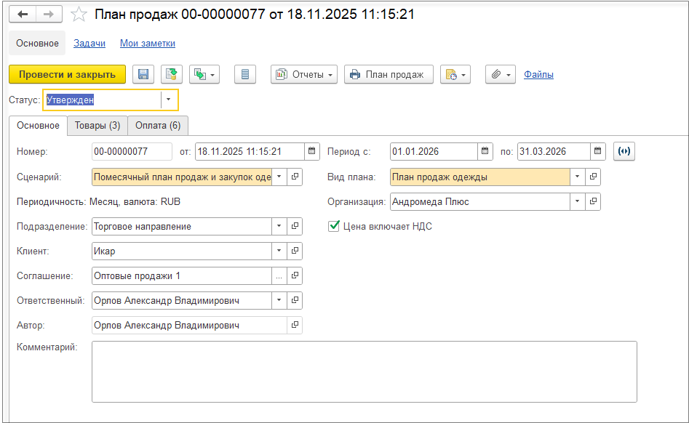Click the по date field 31.03.2026

(554, 151)
